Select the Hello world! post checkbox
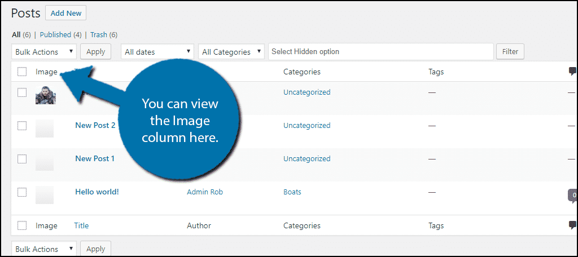 [22, 192]
